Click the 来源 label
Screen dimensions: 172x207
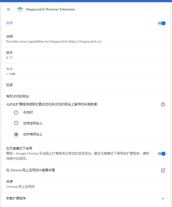tap(9, 182)
